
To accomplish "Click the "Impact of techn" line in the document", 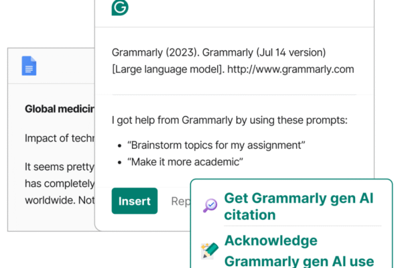I will click(x=59, y=138).
